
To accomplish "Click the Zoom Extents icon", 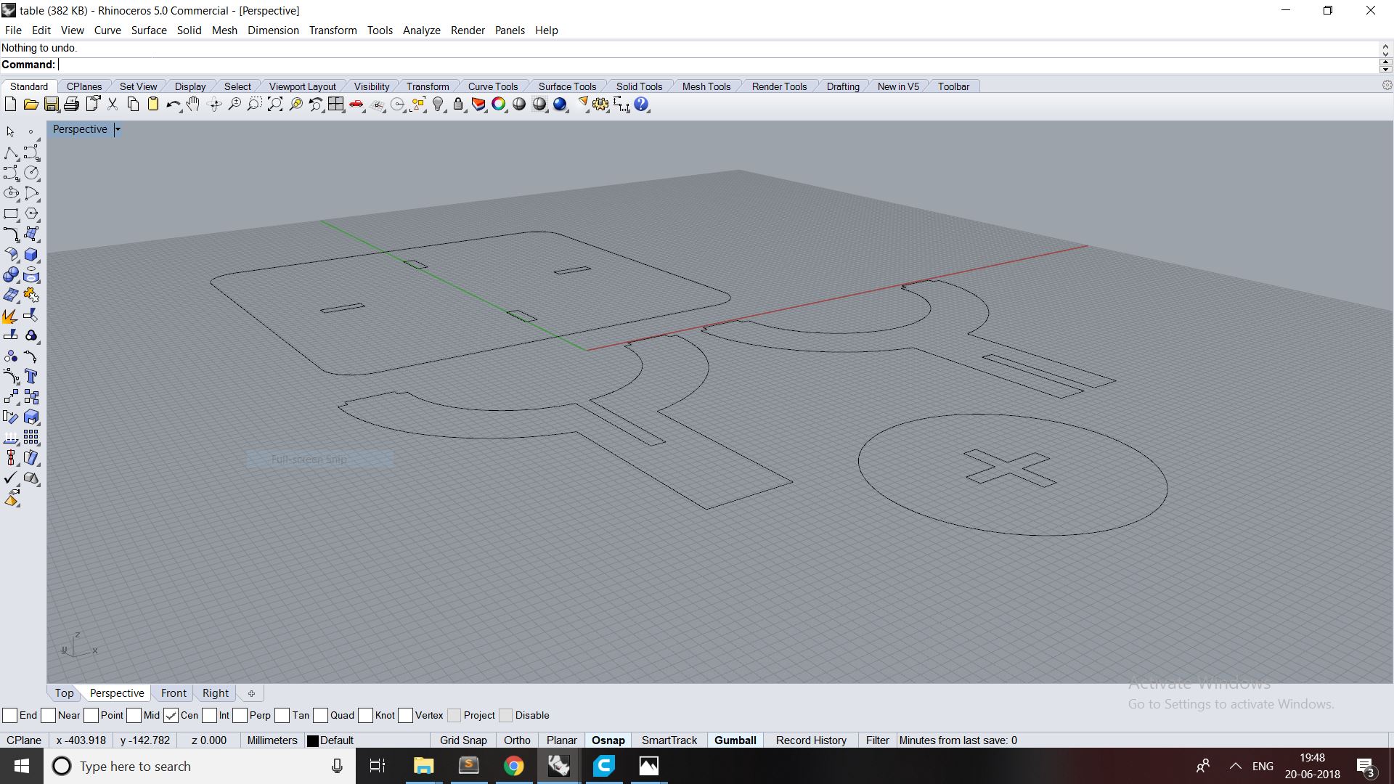I will click(x=275, y=105).
